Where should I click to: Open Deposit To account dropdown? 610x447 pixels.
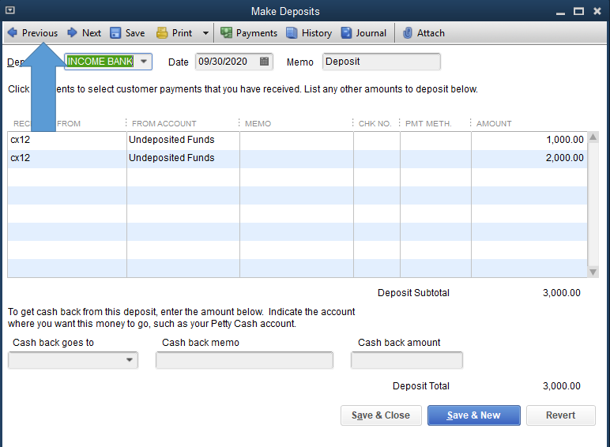coord(144,62)
